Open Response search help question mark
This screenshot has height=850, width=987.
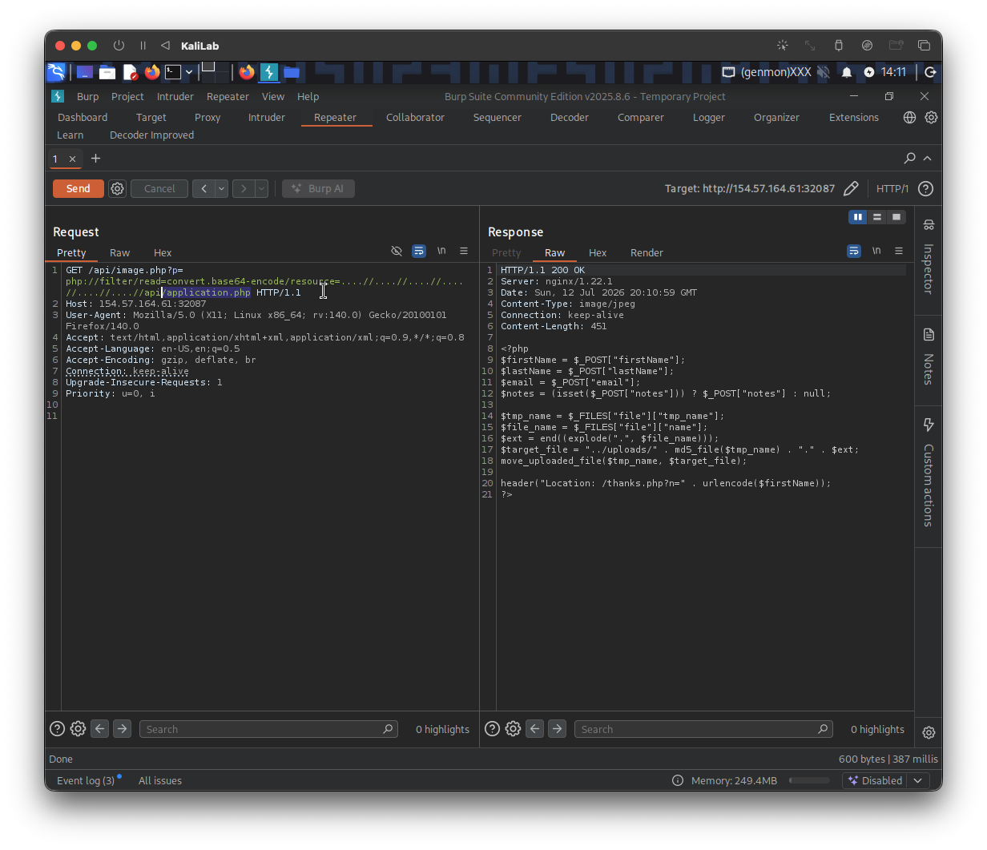[x=493, y=729]
